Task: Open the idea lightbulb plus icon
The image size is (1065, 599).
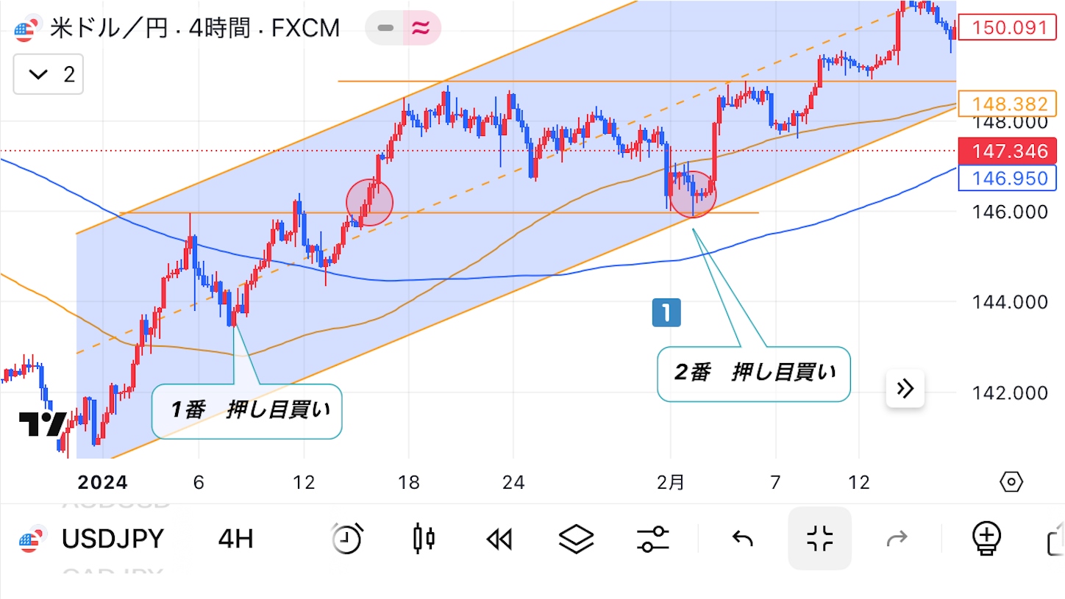Action: coord(986,539)
